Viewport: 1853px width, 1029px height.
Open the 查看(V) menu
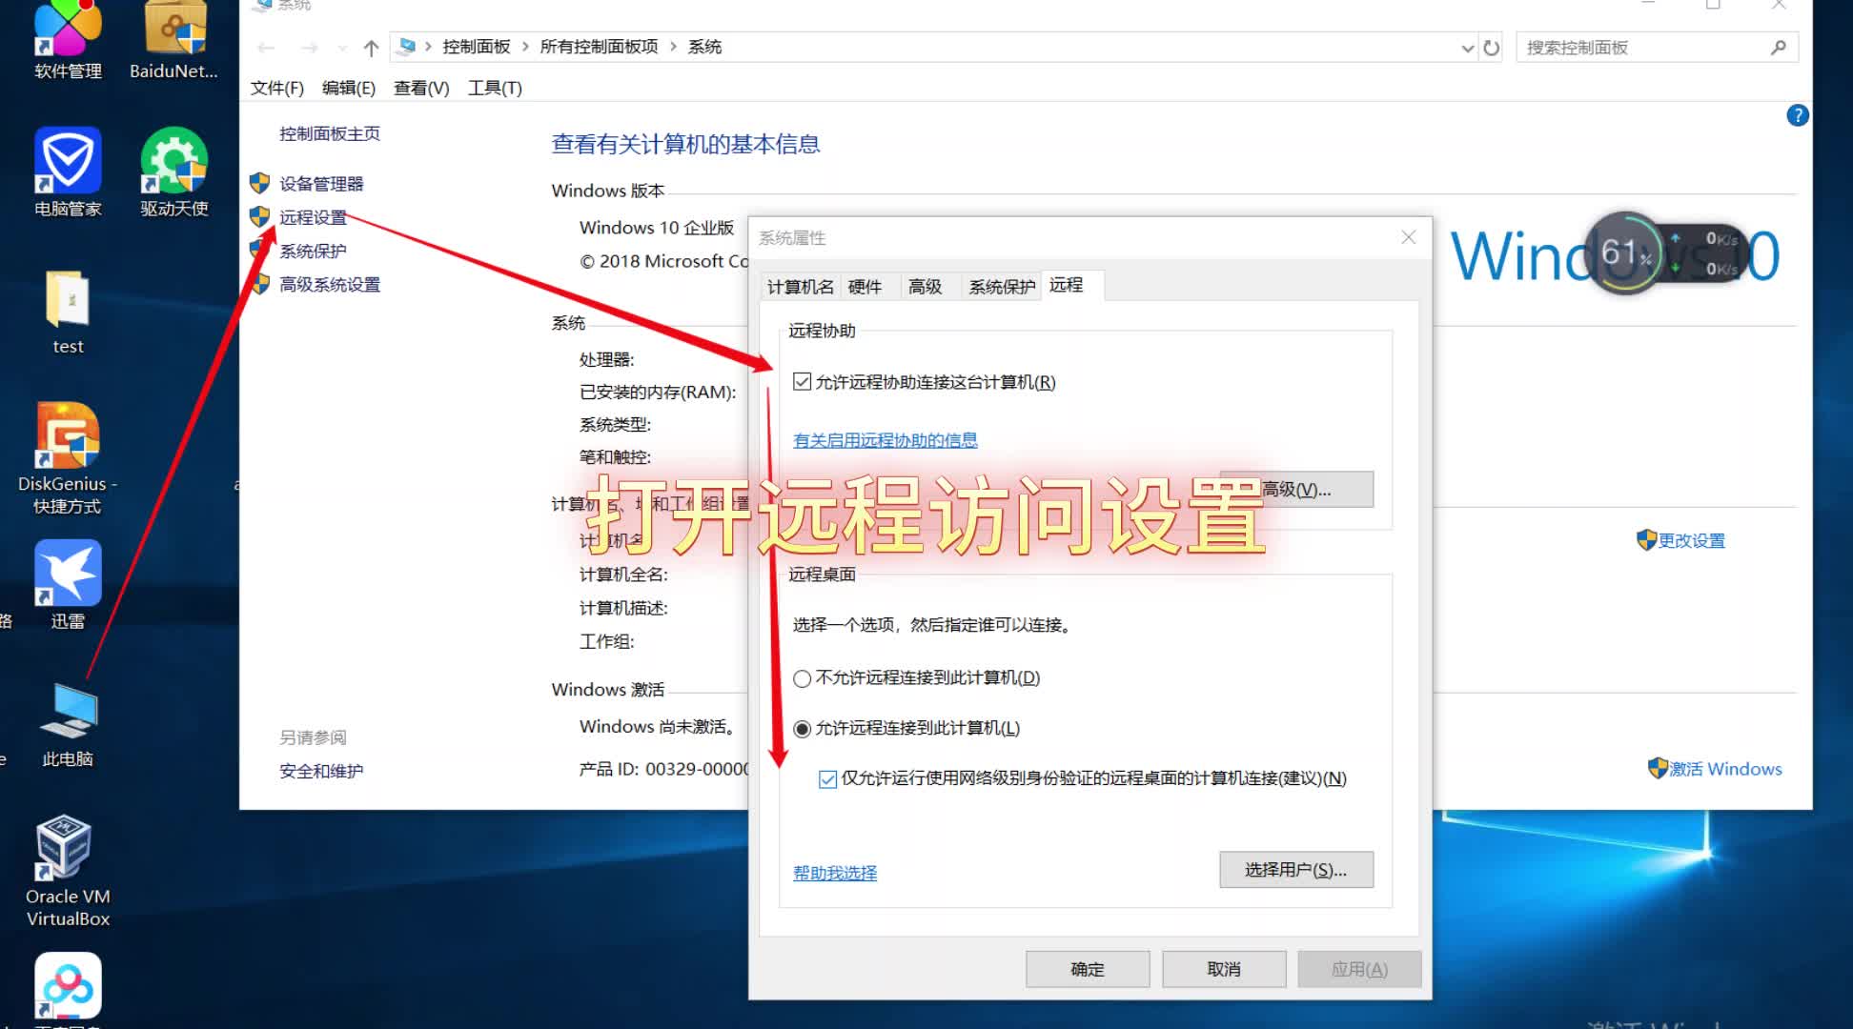419,88
